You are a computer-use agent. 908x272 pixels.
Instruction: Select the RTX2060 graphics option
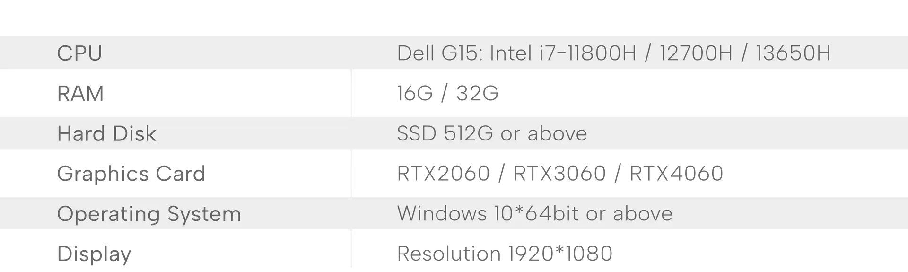444,174
